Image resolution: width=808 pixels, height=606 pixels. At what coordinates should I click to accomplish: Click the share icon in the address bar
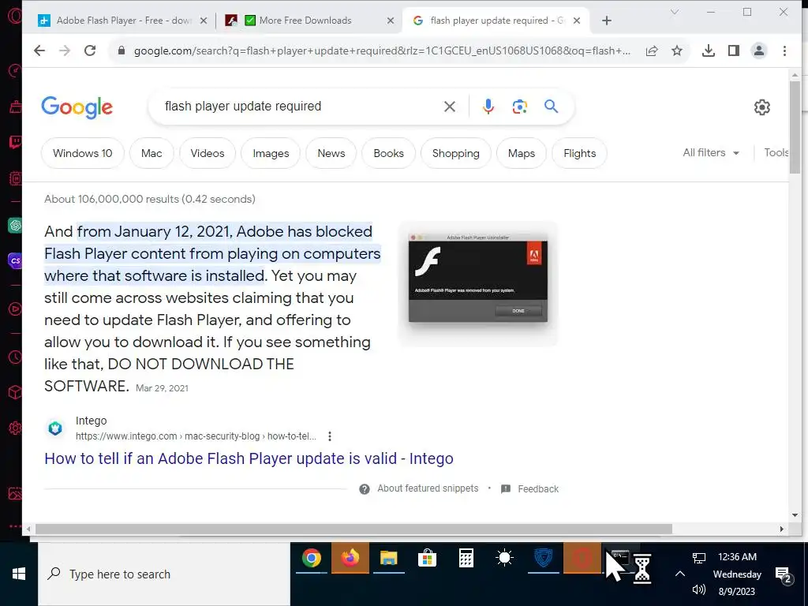(x=652, y=50)
